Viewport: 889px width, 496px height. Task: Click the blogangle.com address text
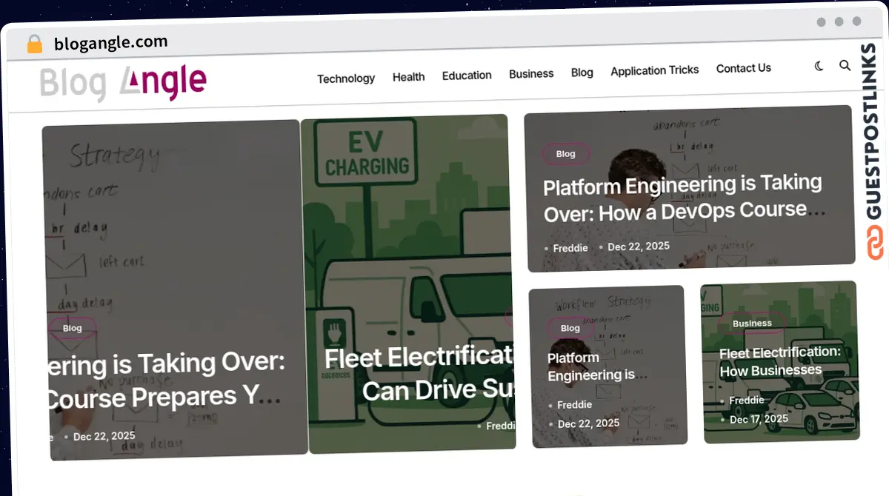click(111, 43)
